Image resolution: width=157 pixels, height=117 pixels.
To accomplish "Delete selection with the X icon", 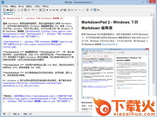I will click(x=29, y=10).
